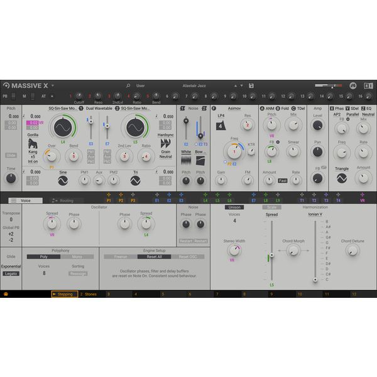Open oscillator 2 SQ-Sin-Saw wavetable menu

click(x=135, y=109)
